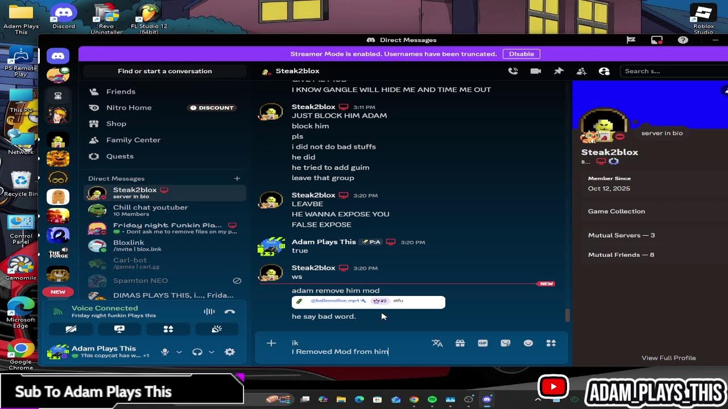Open Discord home Direct Messages button
Image resolution: width=728 pixels, height=409 pixels.
click(58, 56)
